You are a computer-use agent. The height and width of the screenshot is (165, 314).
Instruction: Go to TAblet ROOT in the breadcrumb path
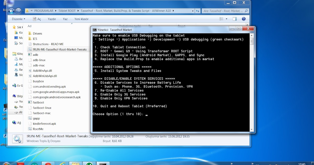[66, 11]
